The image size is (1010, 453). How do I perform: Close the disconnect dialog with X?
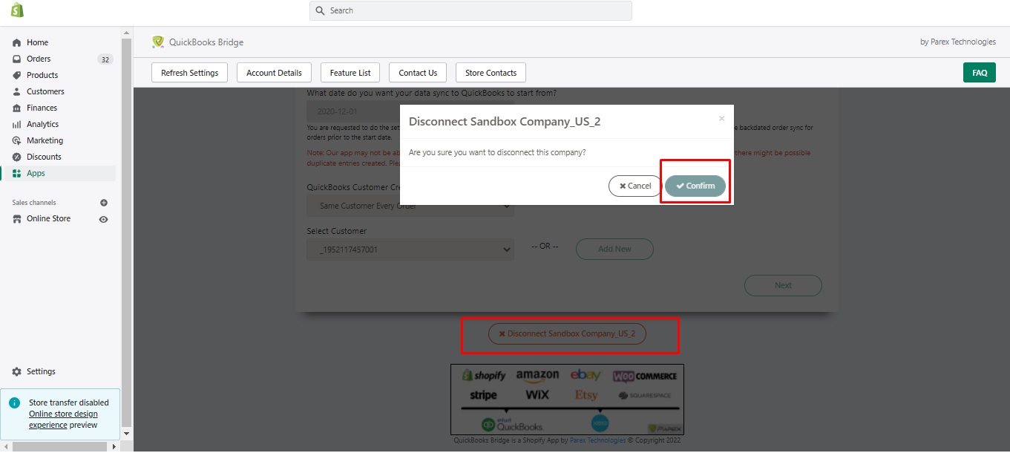[x=721, y=118]
